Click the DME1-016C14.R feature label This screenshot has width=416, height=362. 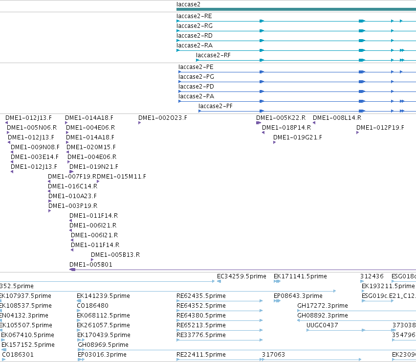73,187
